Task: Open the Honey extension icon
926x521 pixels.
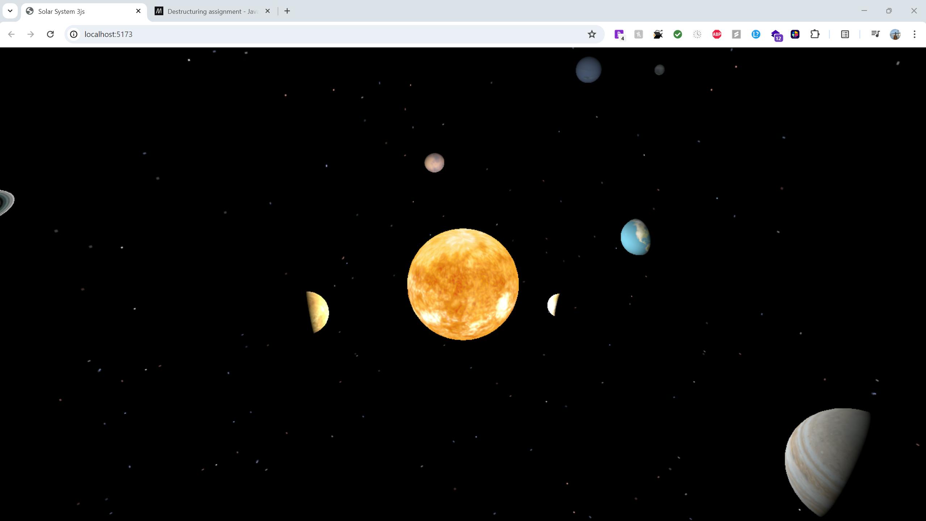Action: [x=638, y=34]
